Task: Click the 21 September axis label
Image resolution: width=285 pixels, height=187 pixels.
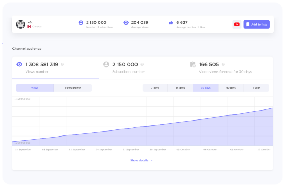Action: click(77, 149)
